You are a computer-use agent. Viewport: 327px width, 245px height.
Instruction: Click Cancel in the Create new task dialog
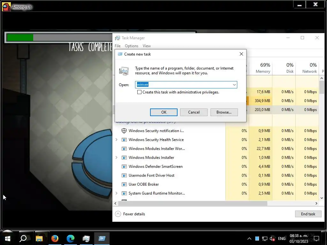(x=194, y=112)
